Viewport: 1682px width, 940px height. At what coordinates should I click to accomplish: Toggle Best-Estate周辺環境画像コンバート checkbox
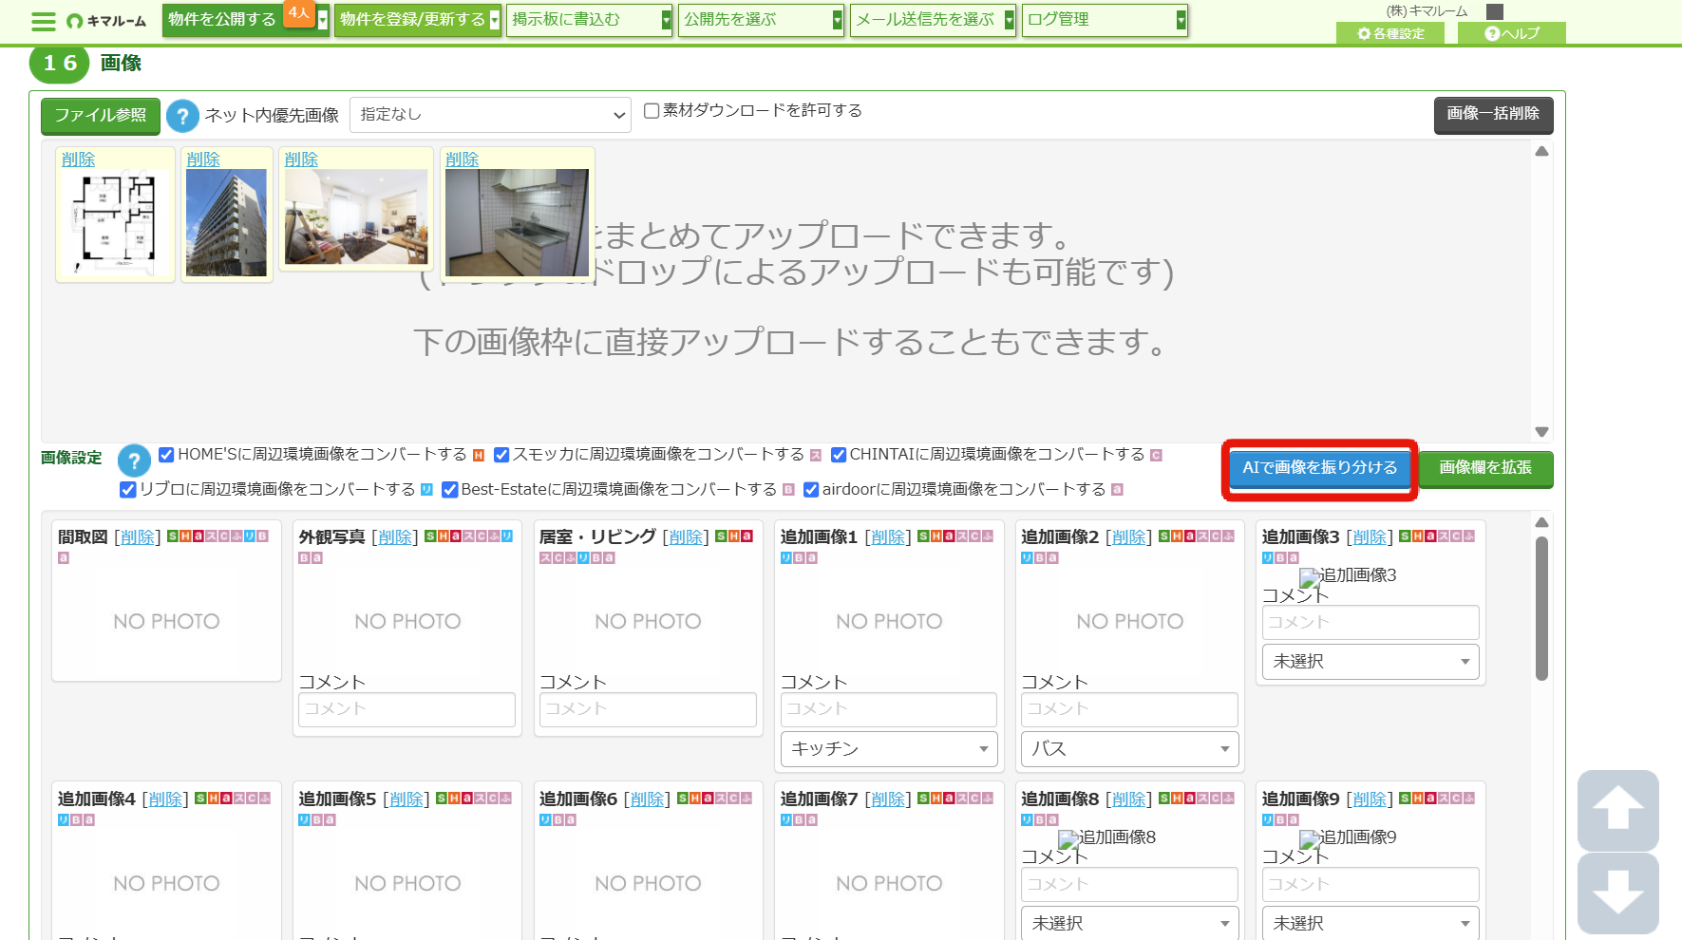(450, 490)
